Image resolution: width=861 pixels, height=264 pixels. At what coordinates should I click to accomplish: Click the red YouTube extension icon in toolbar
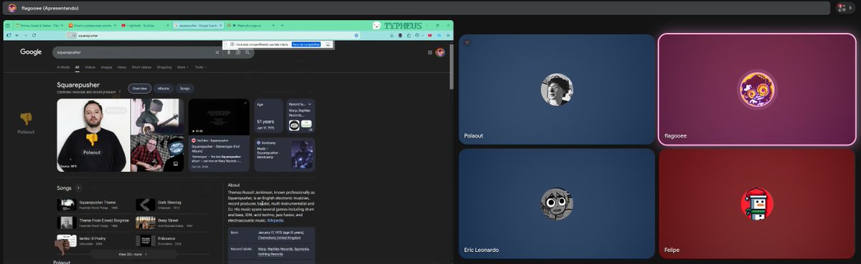click(430, 35)
